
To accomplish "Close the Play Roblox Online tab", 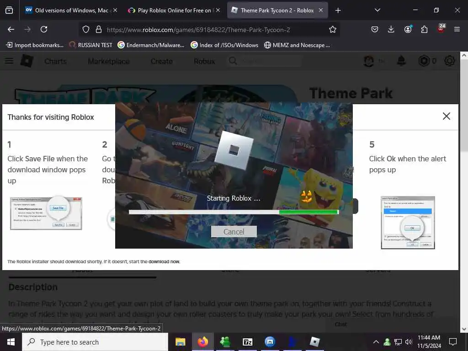I will (x=218, y=10).
